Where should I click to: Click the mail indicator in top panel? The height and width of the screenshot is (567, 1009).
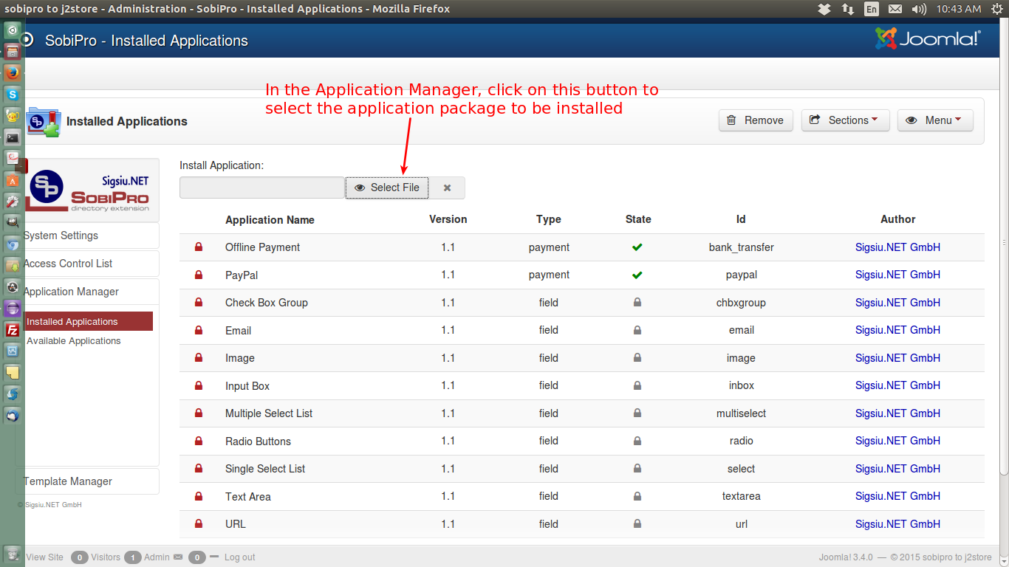click(895, 9)
